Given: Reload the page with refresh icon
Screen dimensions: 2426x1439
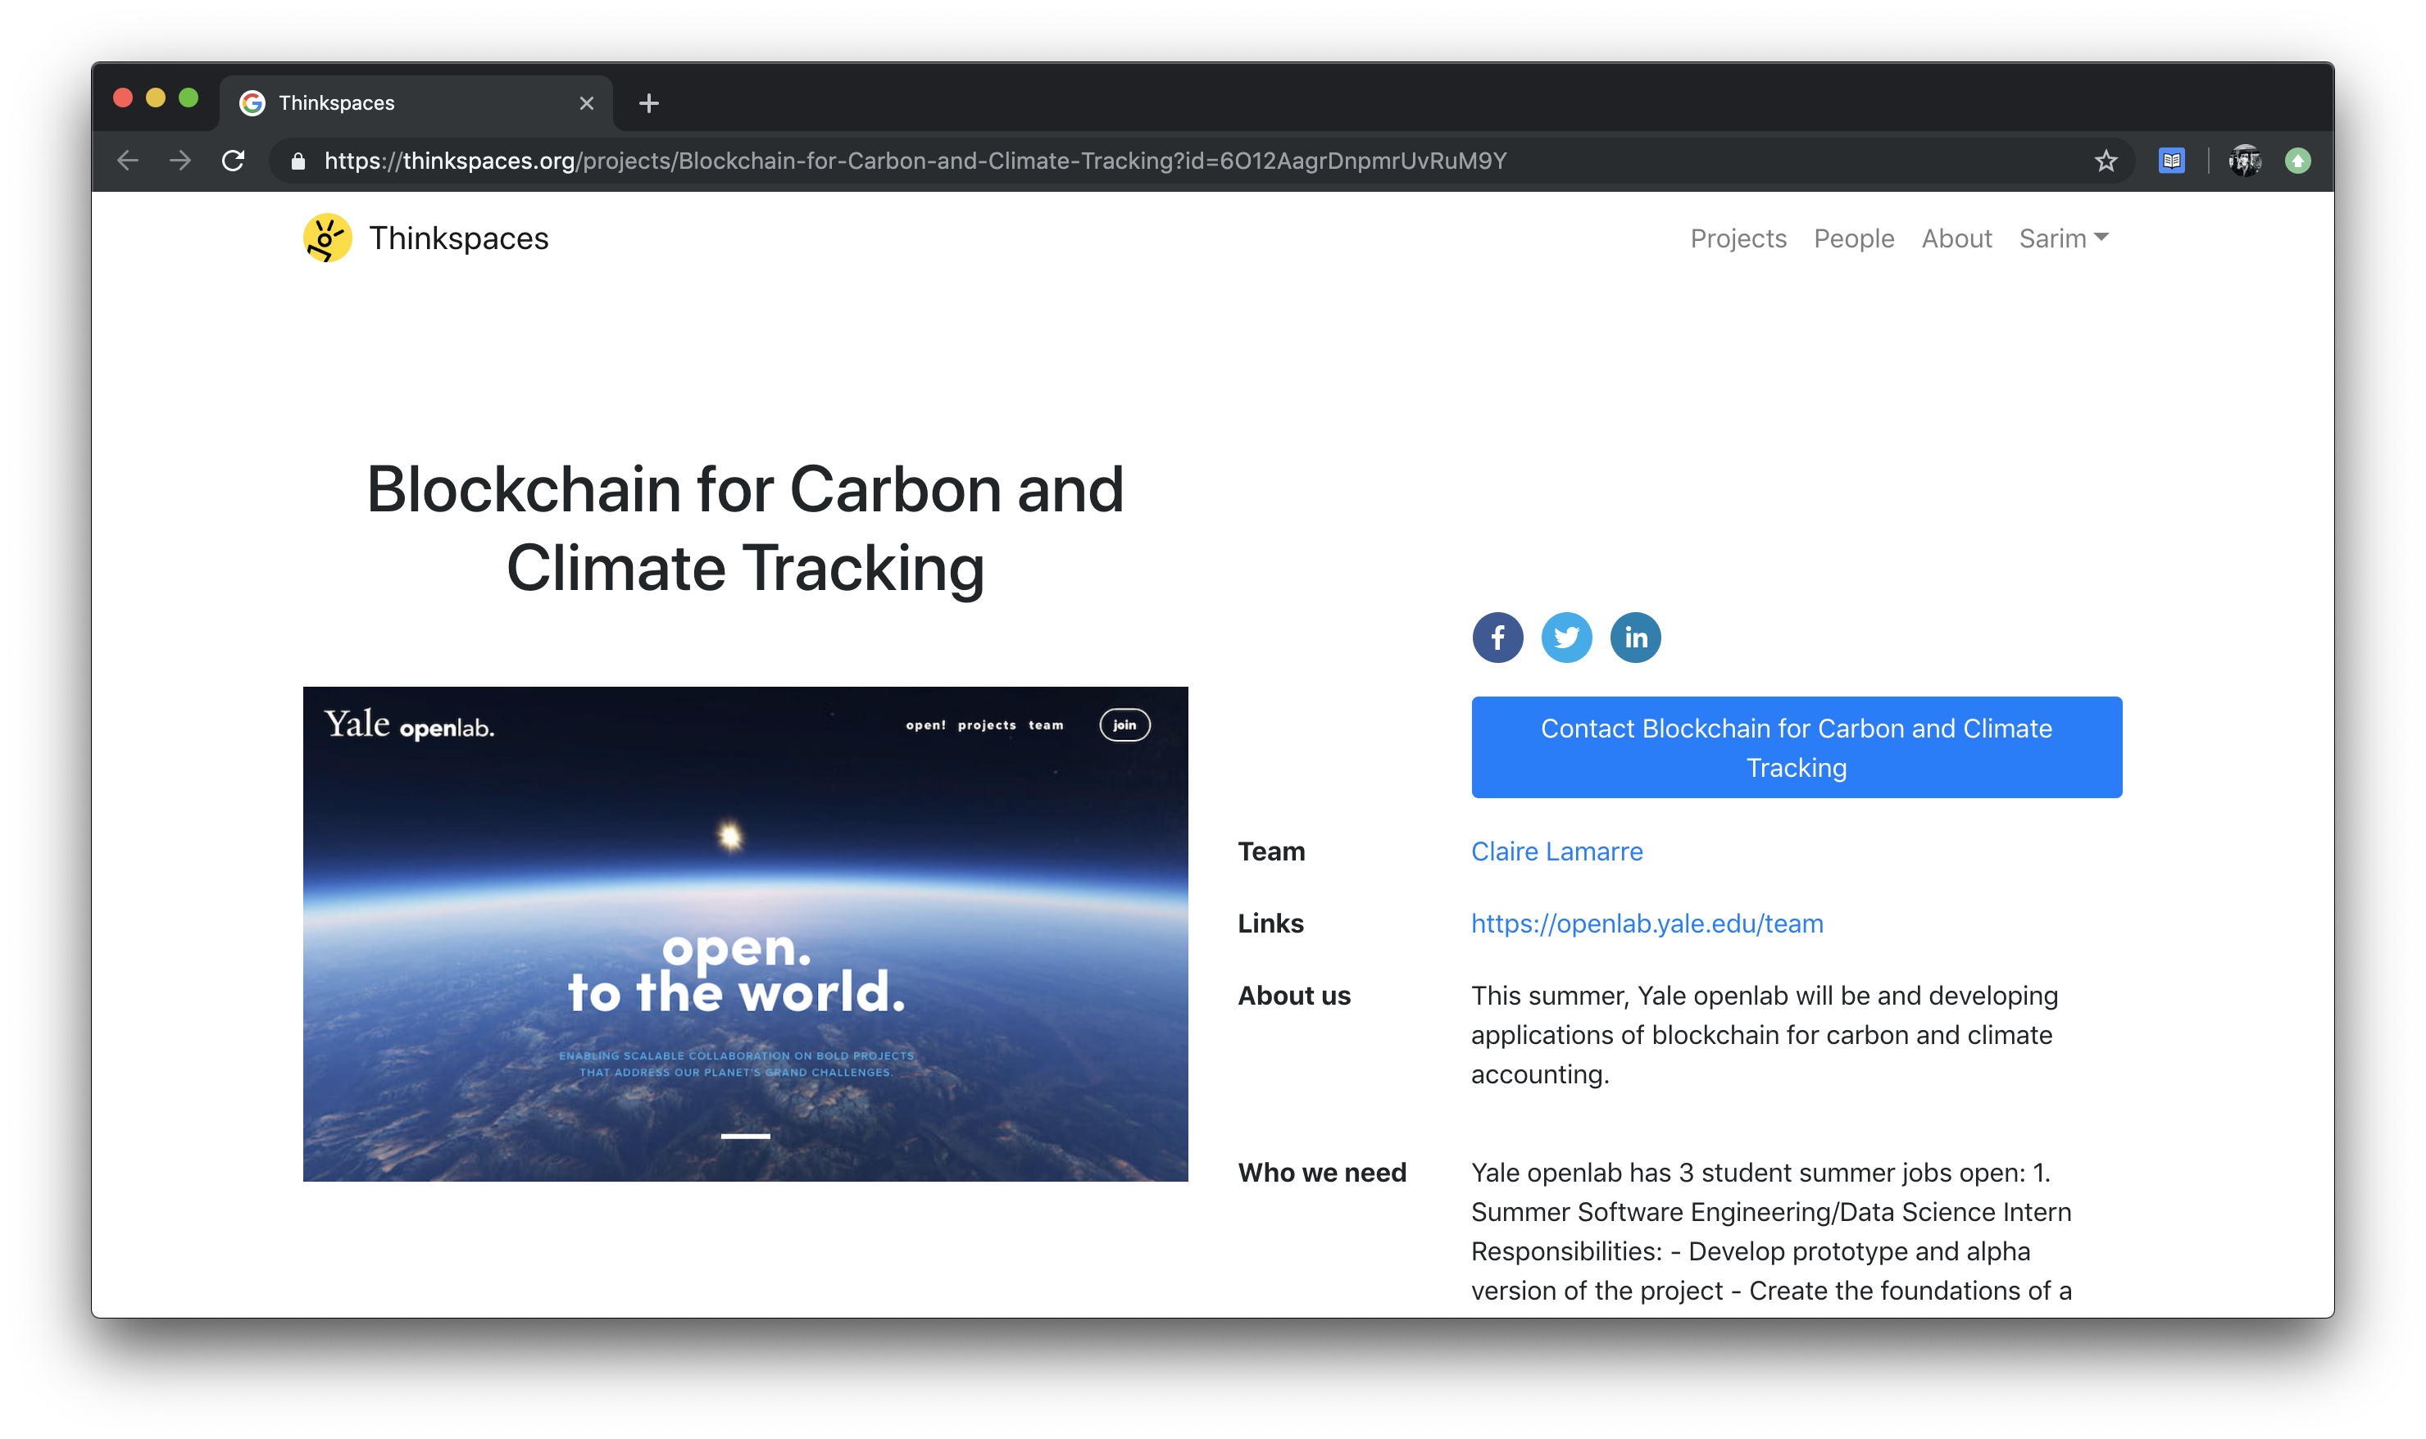Looking at the screenshot, I should coord(233,160).
